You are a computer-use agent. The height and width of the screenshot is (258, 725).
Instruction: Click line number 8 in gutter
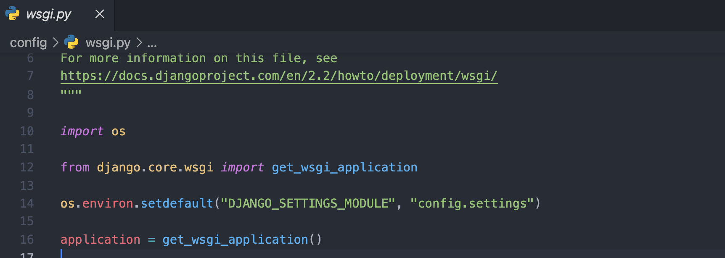pos(30,95)
